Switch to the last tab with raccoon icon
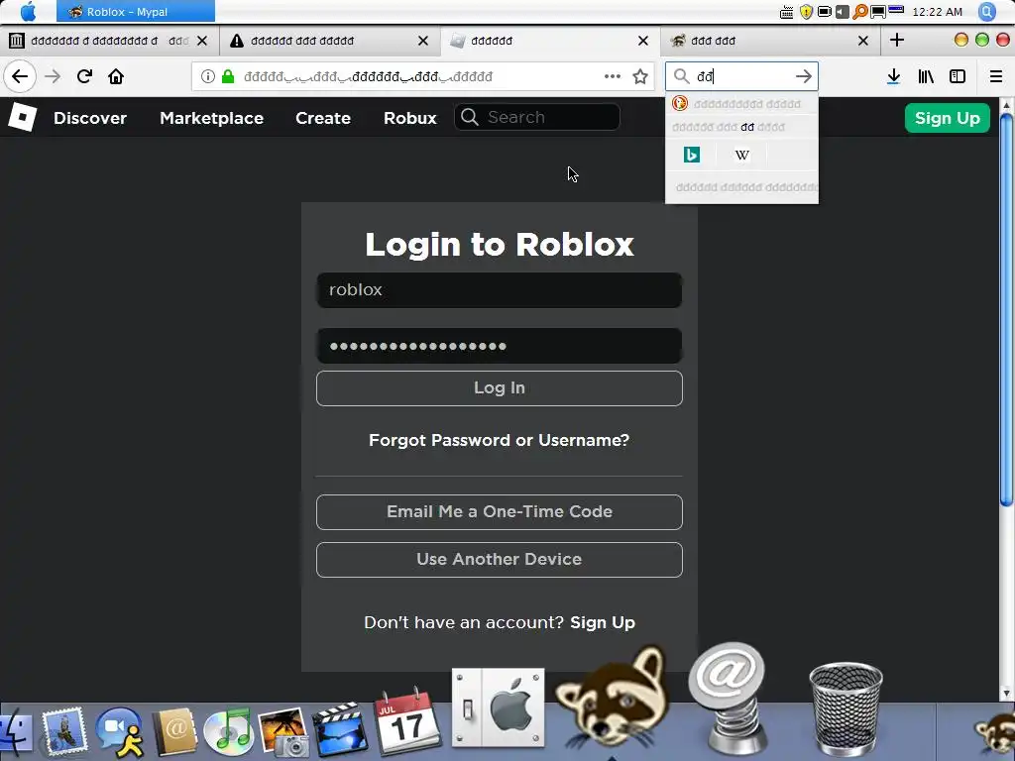 coord(770,41)
